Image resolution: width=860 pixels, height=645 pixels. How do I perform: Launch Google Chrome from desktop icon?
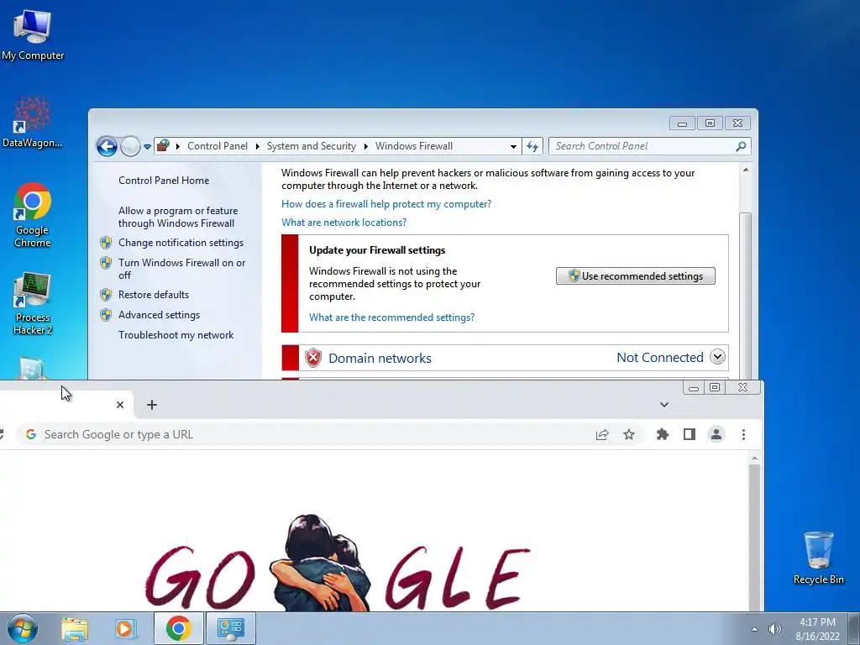33,215
